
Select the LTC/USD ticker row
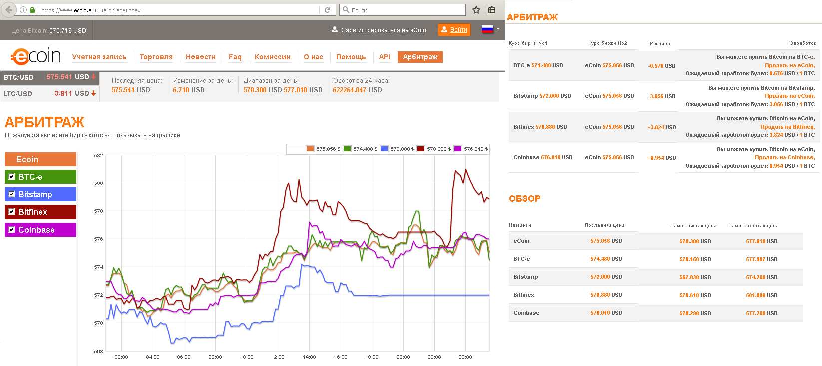point(50,93)
